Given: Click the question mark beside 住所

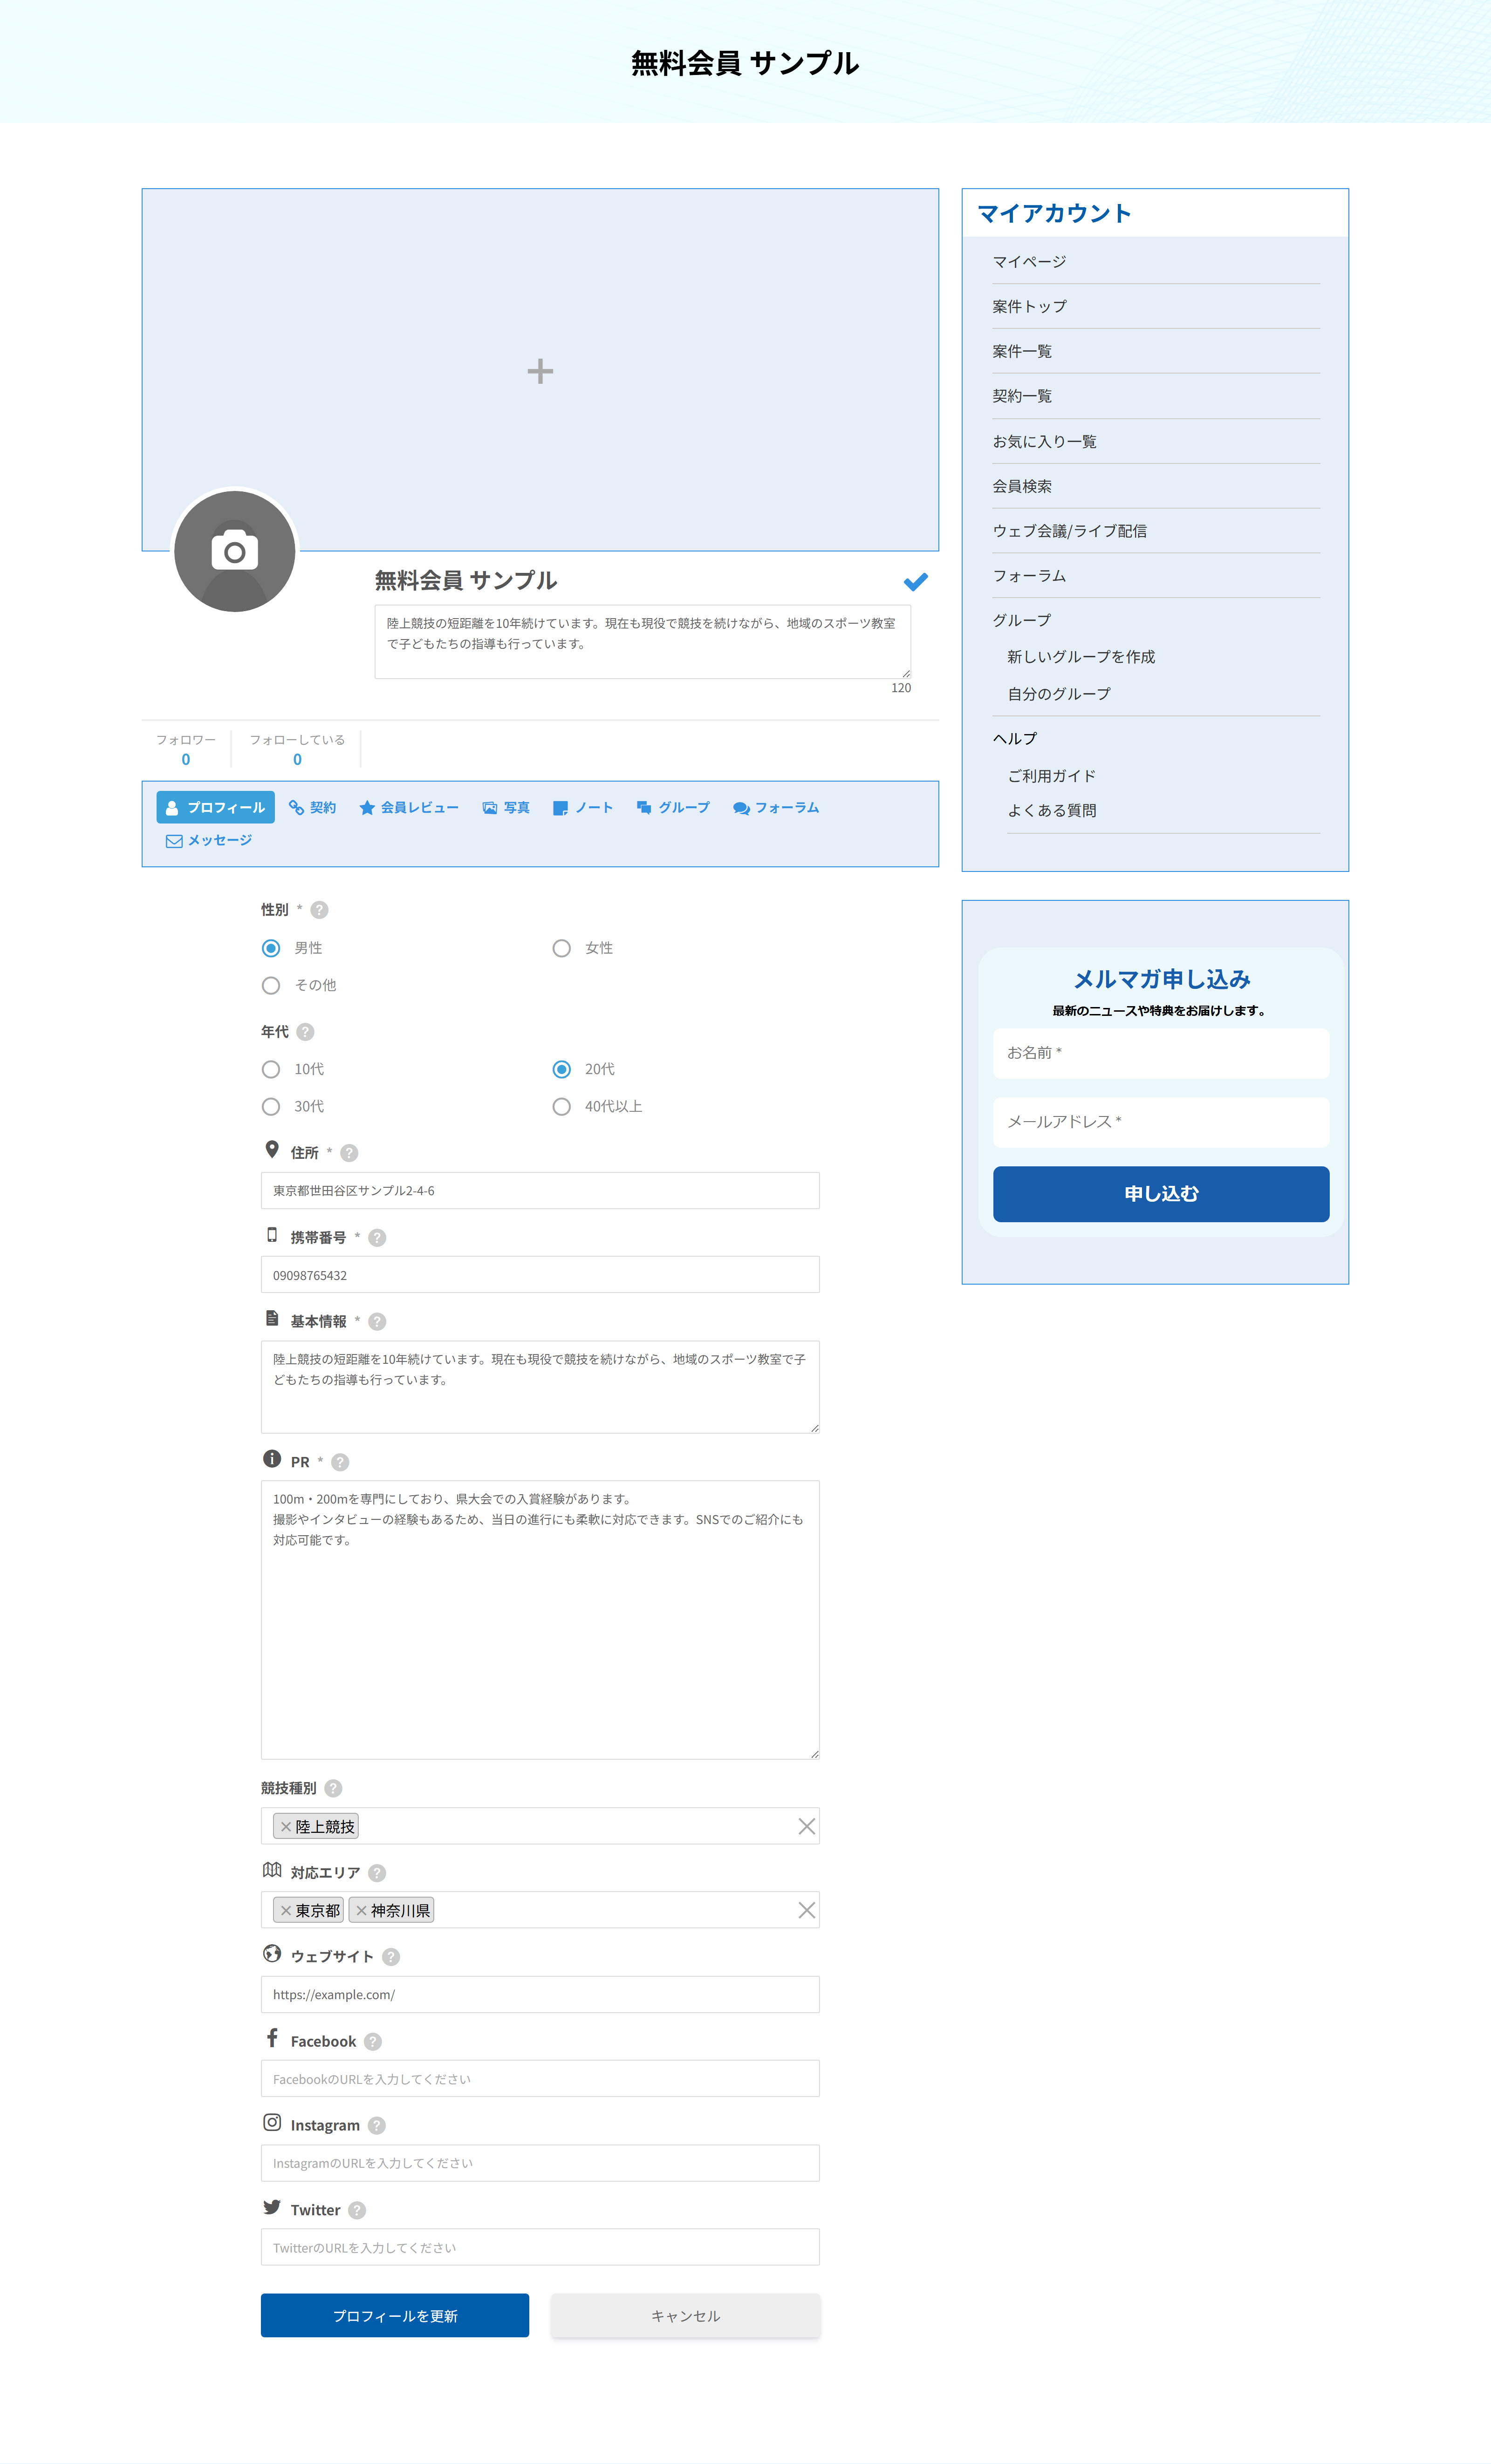Looking at the screenshot, I should tap(349, 1153).
